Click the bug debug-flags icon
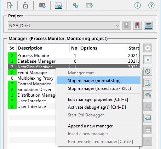 [148, 95]
